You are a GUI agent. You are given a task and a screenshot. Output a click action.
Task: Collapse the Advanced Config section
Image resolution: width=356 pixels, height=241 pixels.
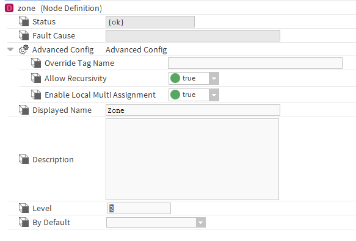[10, 49]
